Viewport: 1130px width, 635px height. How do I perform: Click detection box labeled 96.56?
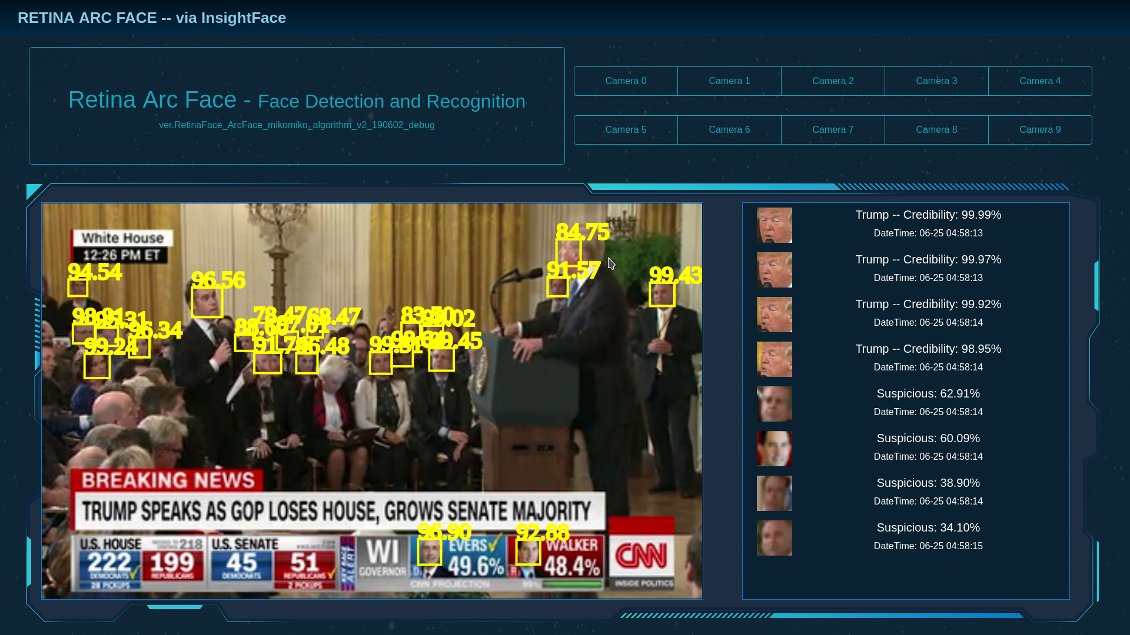pyautogui.click(x=207, y=302)
